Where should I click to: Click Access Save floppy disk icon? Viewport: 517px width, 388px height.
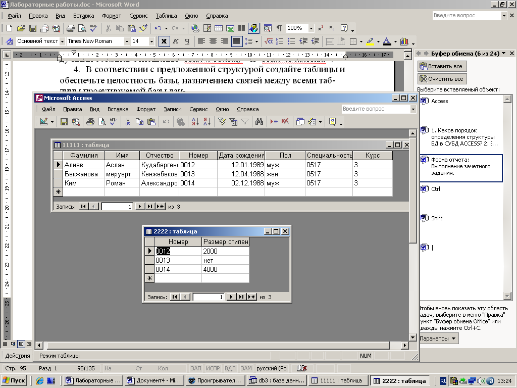point(64,122)
